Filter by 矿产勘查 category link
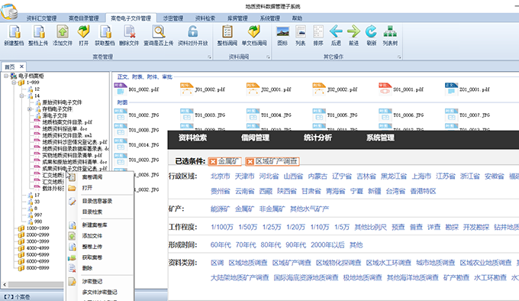 (456, 277)
